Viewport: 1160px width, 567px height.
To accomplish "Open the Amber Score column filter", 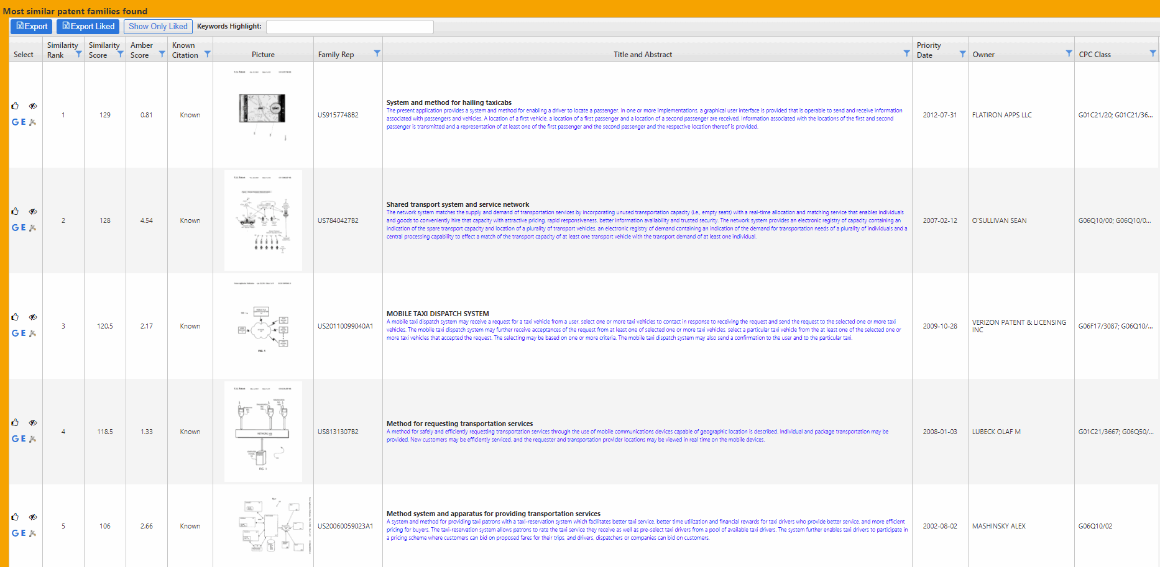I will 162,54.
